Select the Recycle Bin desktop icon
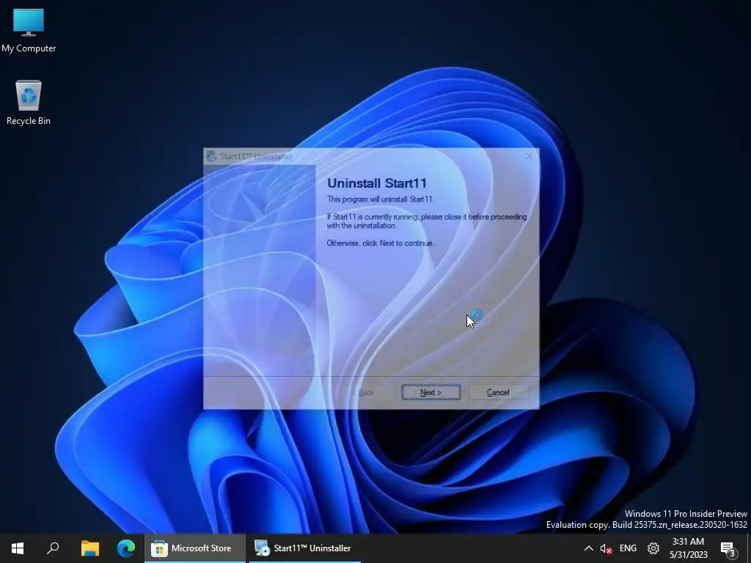This screenshot has height=563, width=751. tap(29, 103)
